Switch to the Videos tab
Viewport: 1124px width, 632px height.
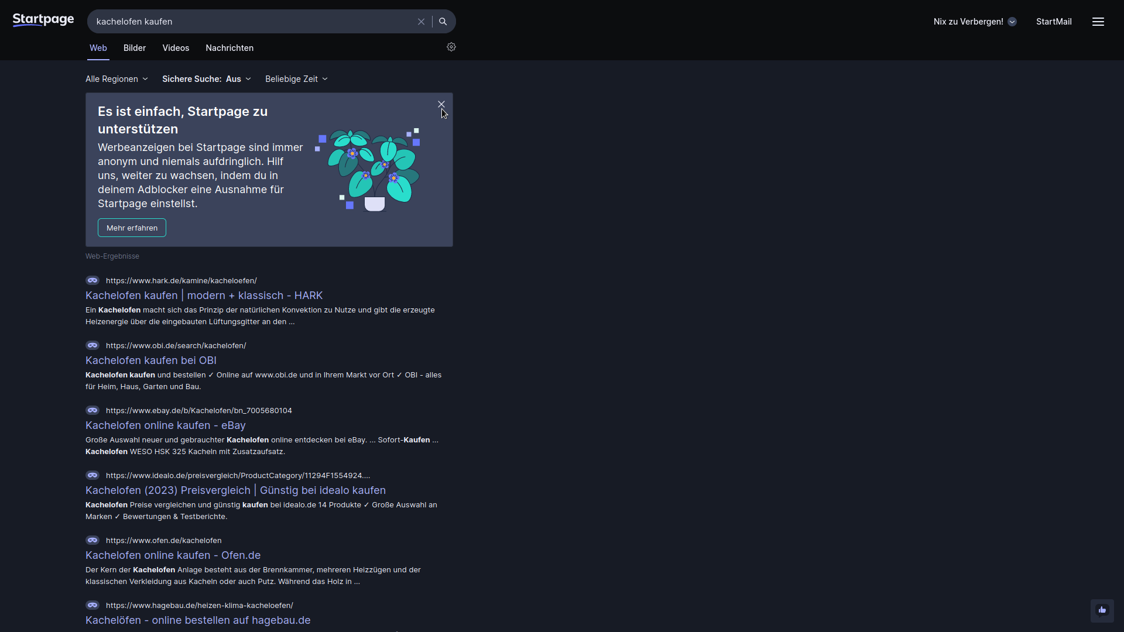176,48
